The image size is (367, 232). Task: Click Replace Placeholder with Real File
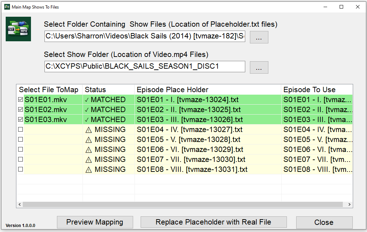click(x=213, y=222)
